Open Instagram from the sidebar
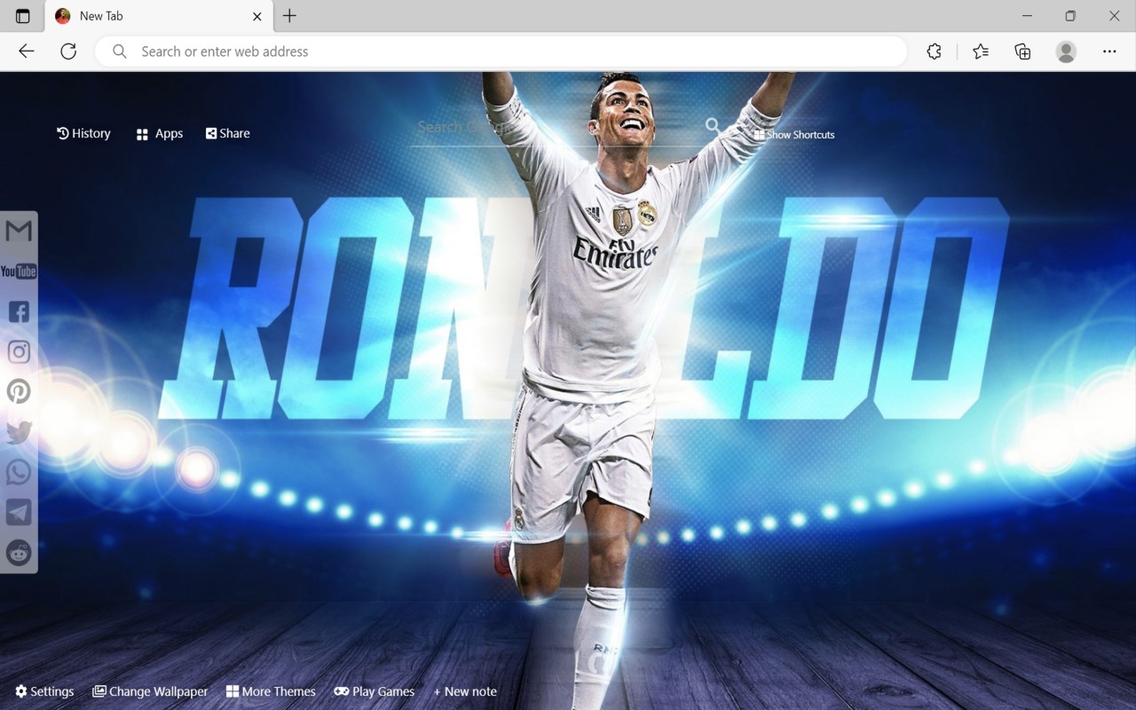Viewport: 1136px width, 710px height. point(19,351)
